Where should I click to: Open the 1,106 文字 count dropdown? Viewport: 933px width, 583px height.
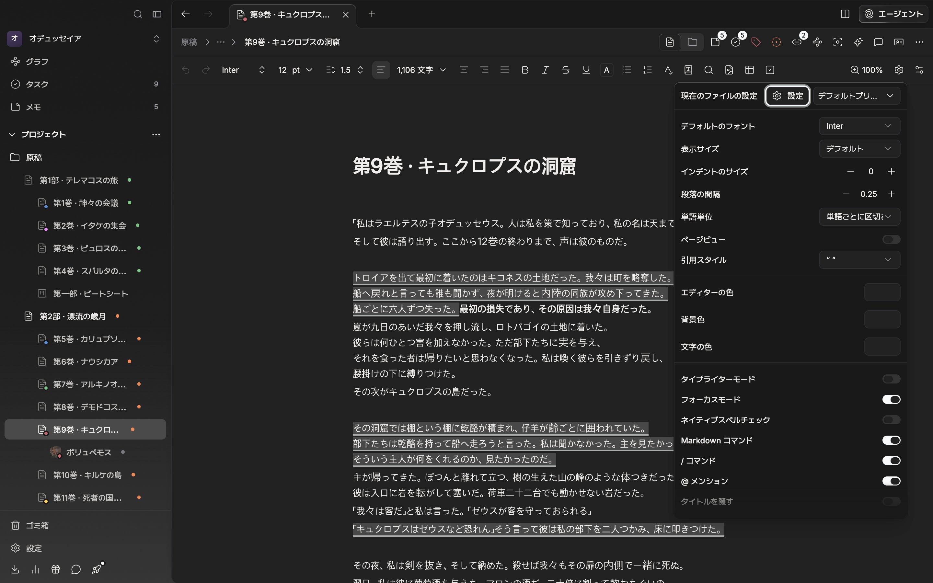tap(421, 70)
